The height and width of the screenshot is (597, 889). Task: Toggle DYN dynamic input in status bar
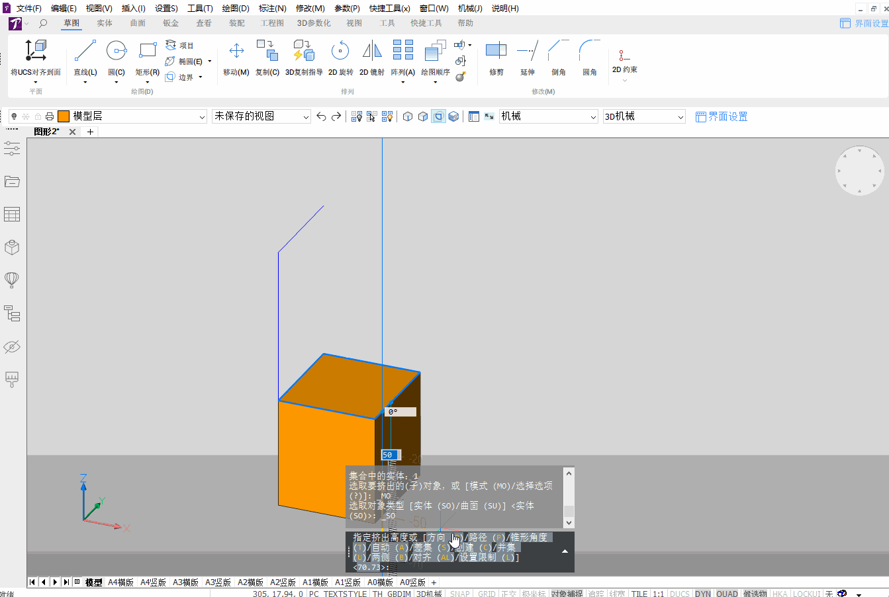702,594
